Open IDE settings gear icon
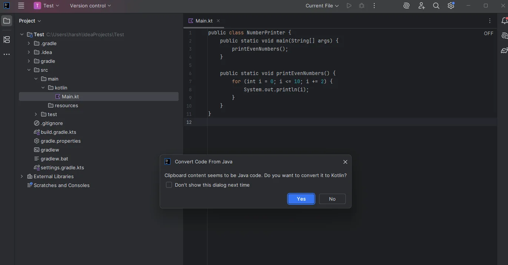The height and width of the screenshot is (265, 508). click(451, 6)
